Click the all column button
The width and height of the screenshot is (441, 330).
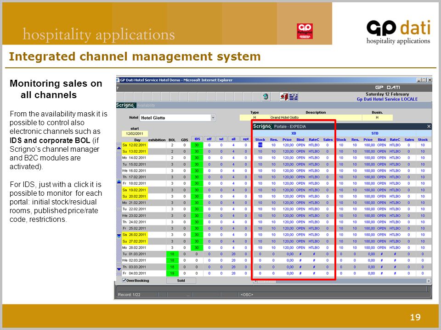click(233, 139)
